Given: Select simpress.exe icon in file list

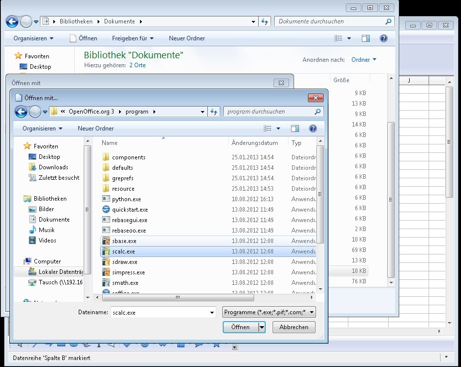Looking at the screenshot, I should [106, 272].
